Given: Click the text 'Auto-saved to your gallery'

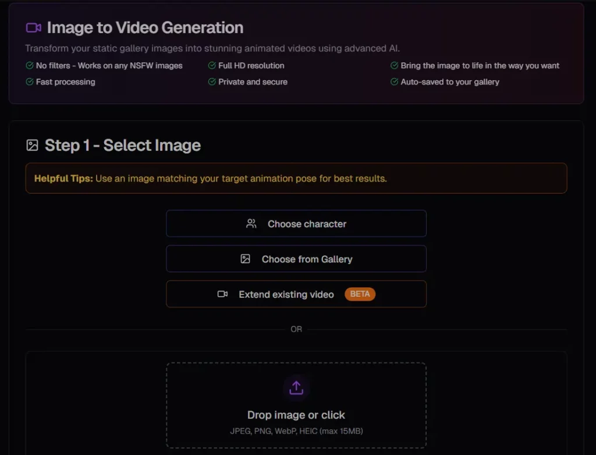Looking at the screenshot, I should click(450, 82).
